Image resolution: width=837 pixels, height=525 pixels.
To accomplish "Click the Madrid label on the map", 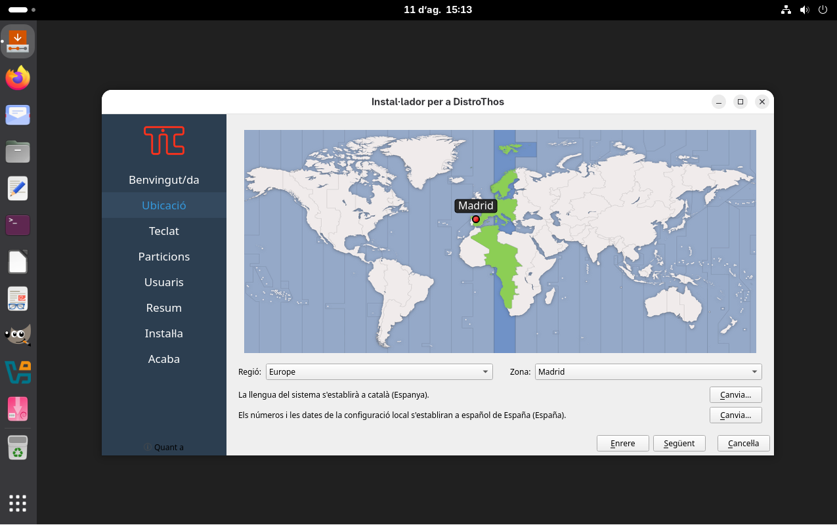I will tap(476, 206).
